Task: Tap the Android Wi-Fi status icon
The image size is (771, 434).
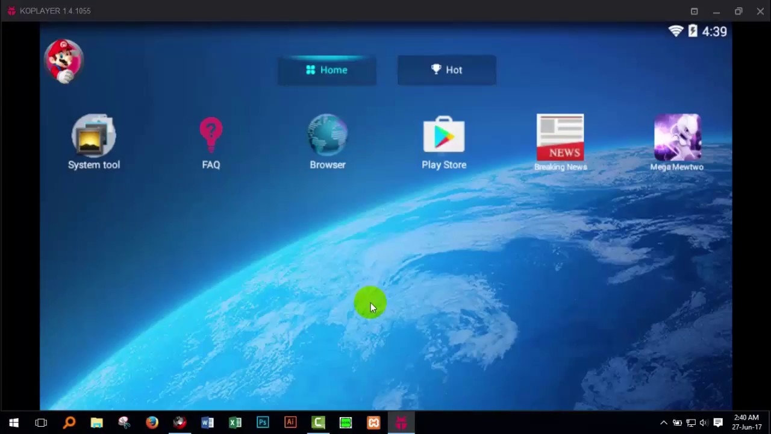Action: 676,31
